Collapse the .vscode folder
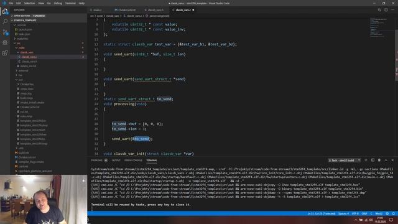 (x=49, y=25)
